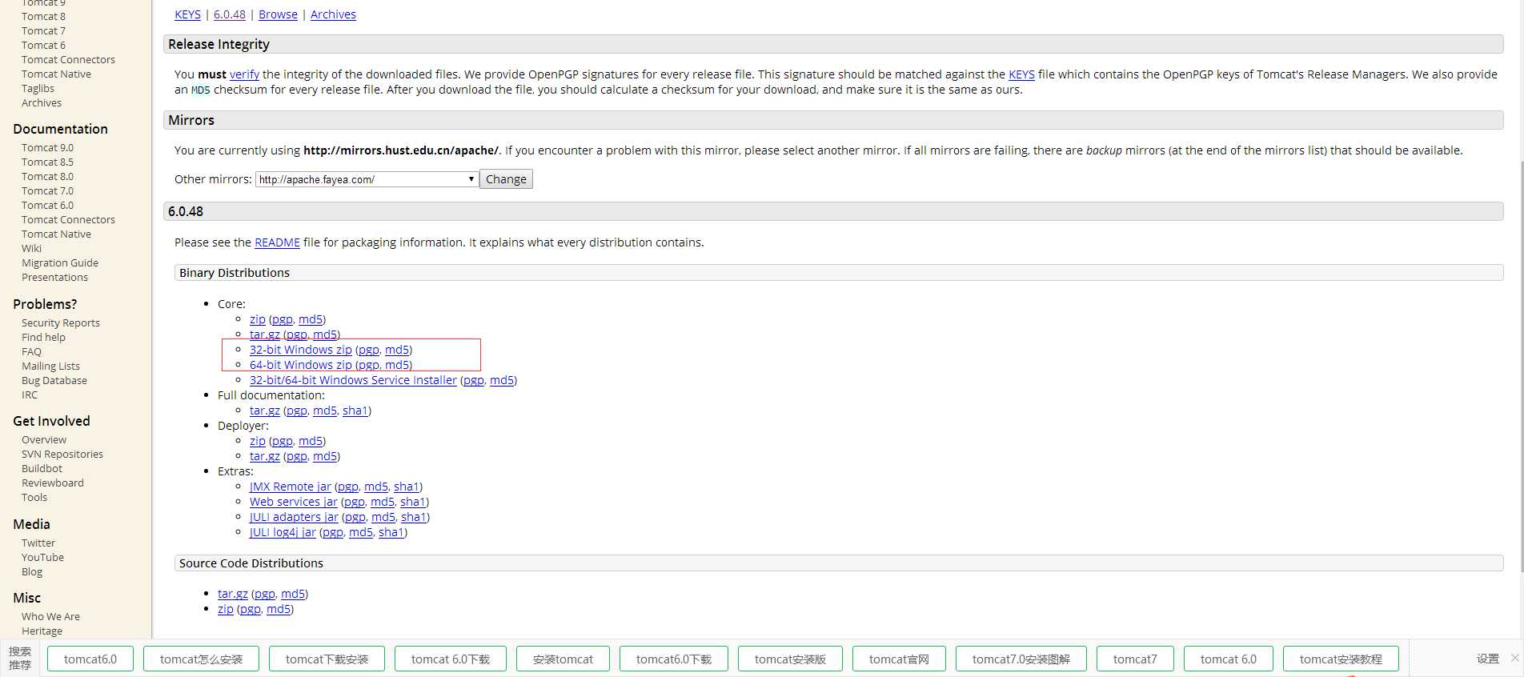The height and width of the screenshot is (677, 1524).
Task: Open the Twitter media link
Action: coord(38,543)
